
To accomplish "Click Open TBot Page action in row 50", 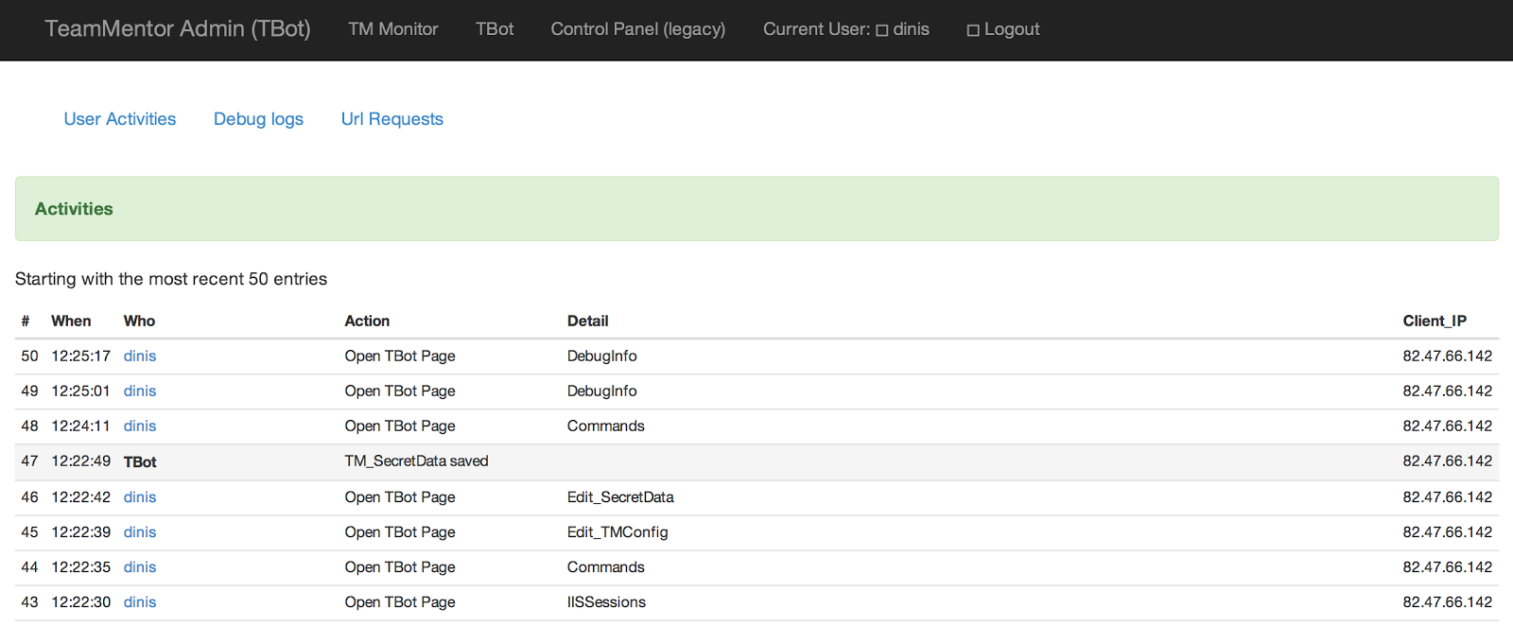I will point(400,356).
